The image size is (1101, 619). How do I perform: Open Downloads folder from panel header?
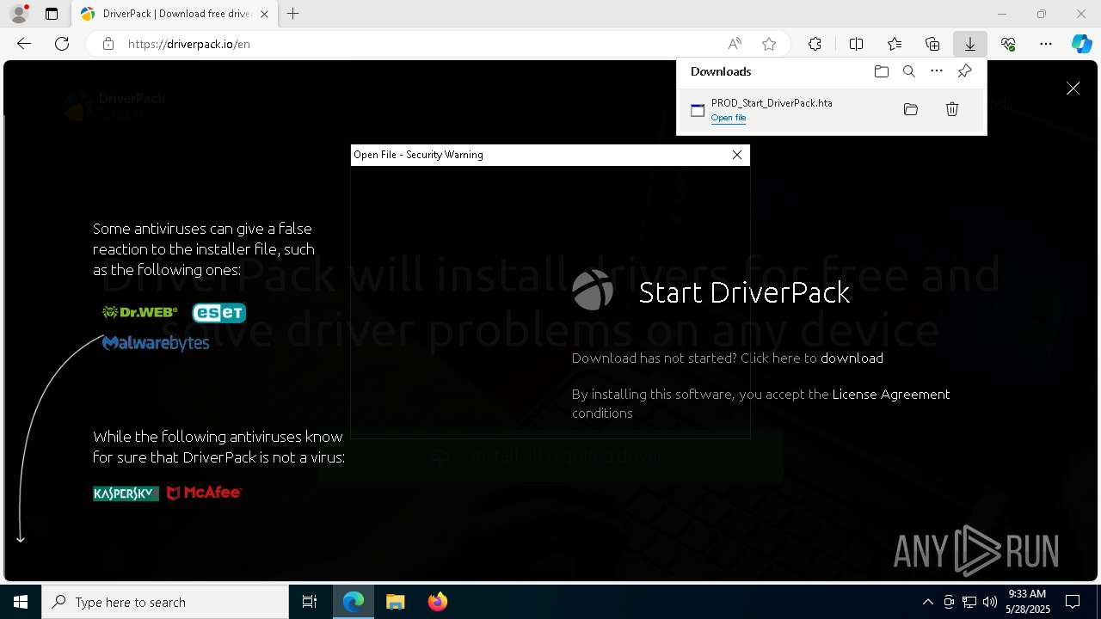point(882,71)
